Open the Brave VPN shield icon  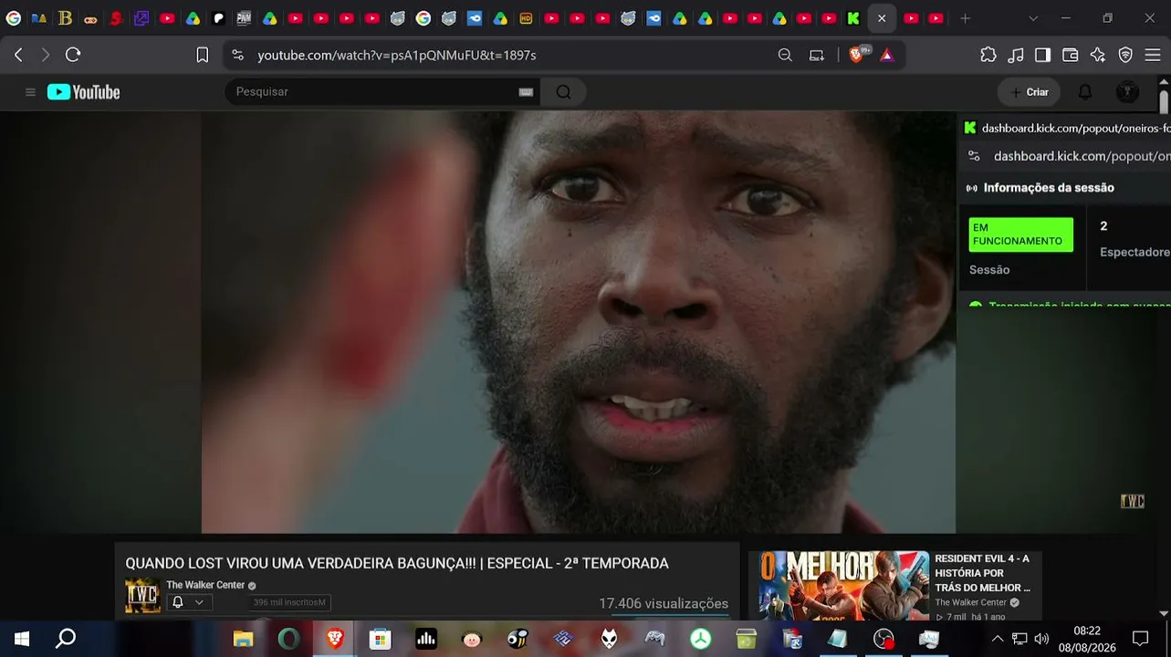[x=1125, y=55]
